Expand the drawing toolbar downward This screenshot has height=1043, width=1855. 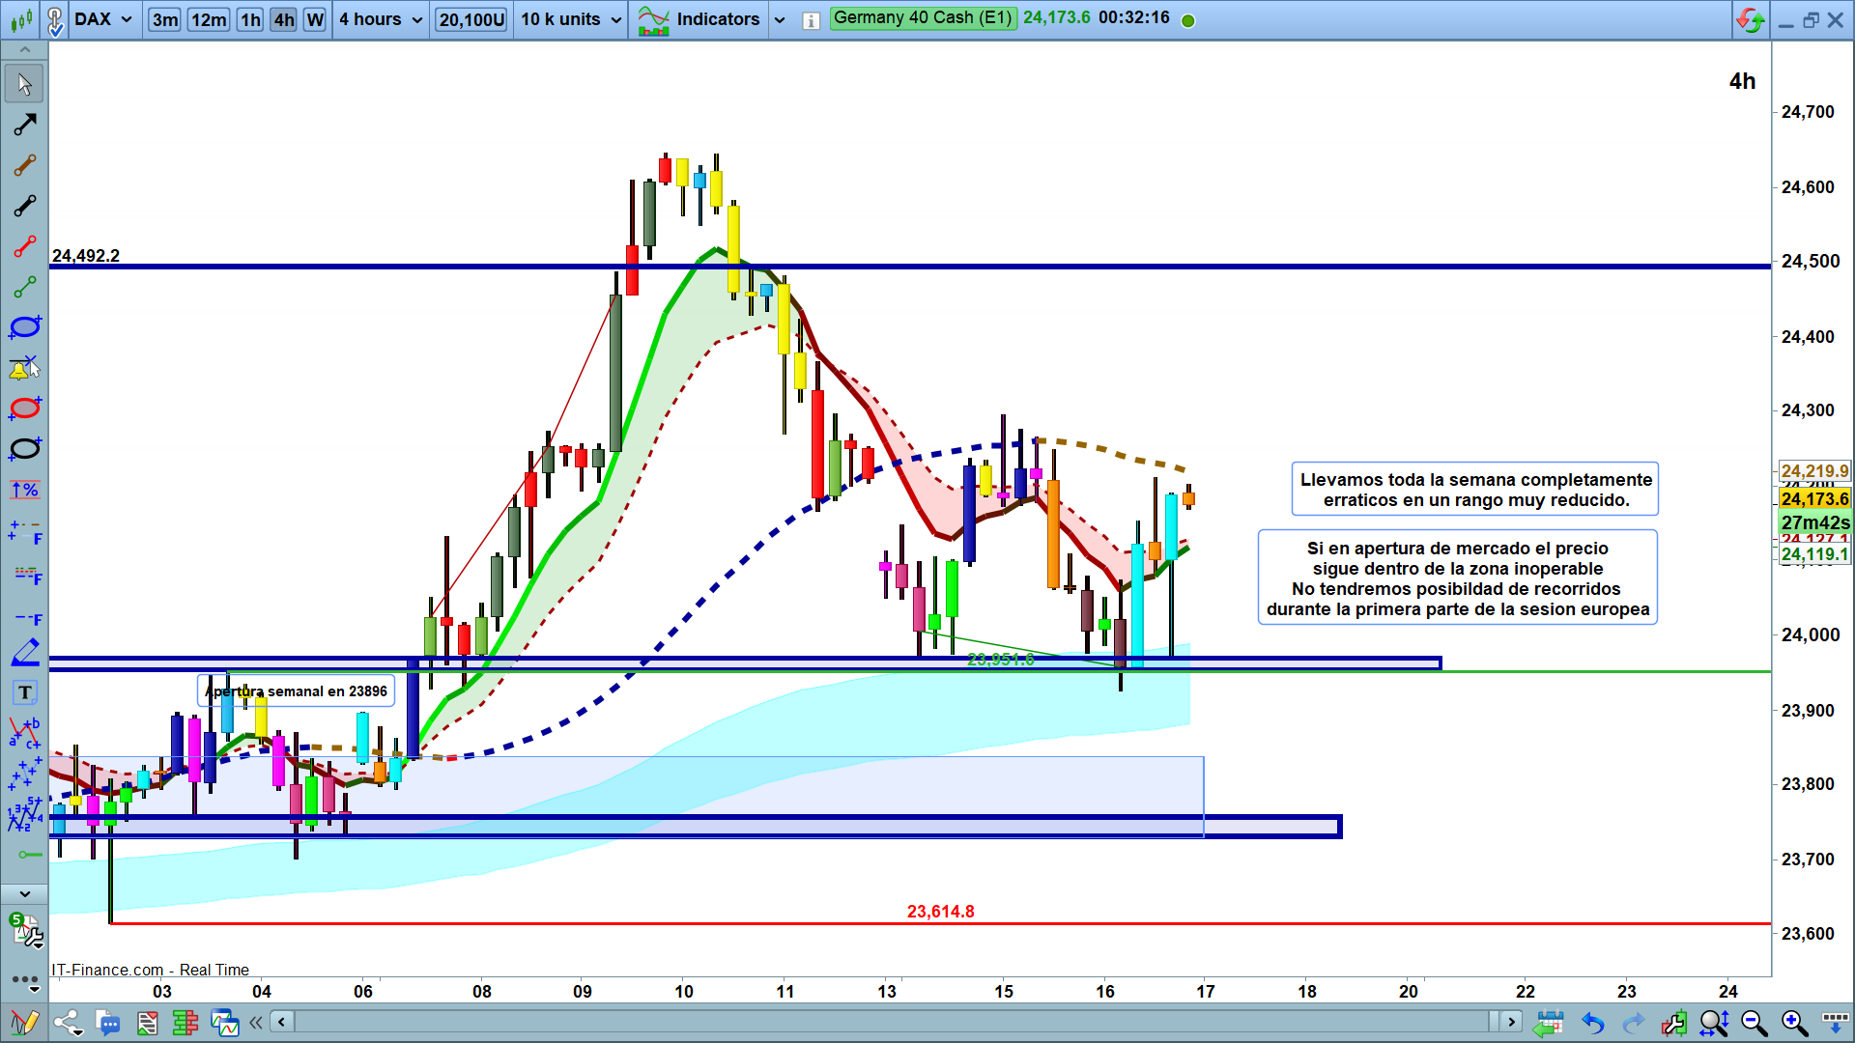tap(24, 894)
